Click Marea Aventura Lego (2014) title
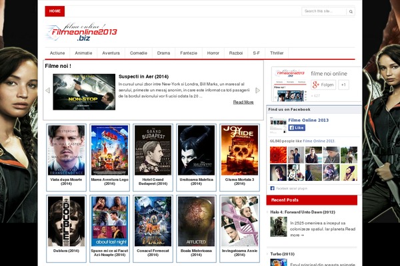Image resolution: width=400 pixels, height=266 pixels. click(110, 182)
